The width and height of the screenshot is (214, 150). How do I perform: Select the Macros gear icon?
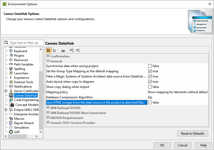[11, 119]
